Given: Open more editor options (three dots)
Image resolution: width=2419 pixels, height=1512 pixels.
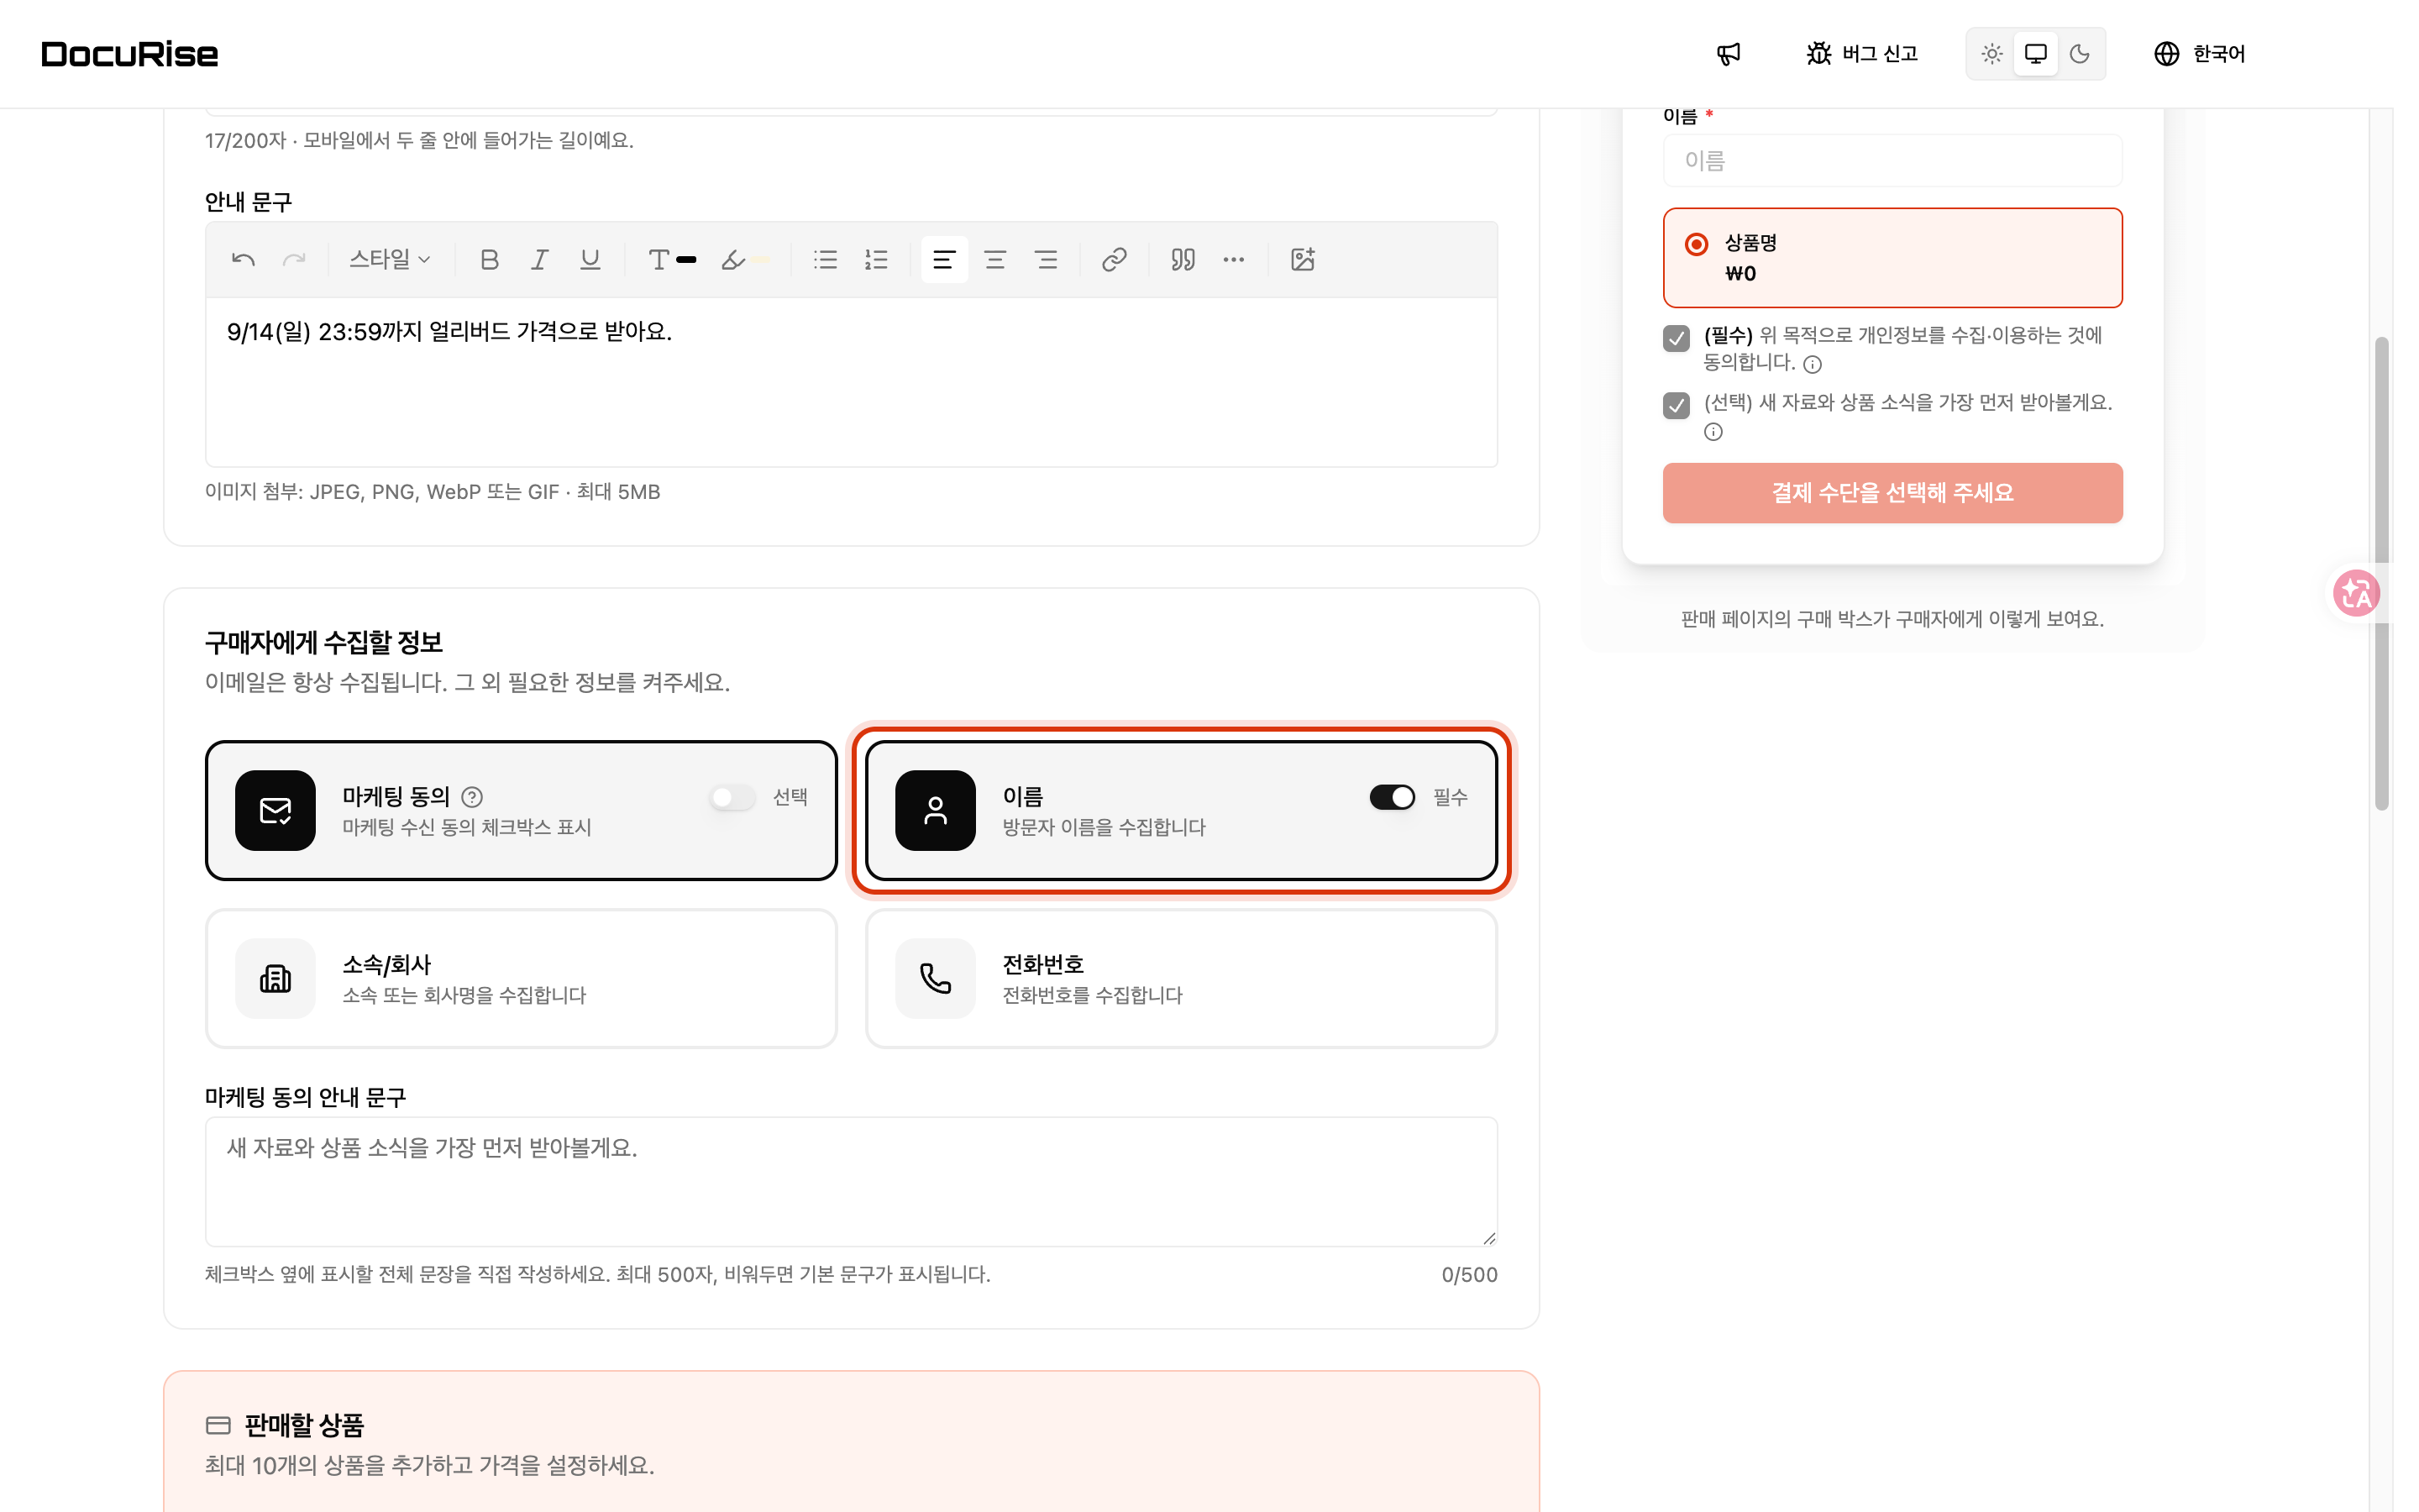Looking at the screenshot, I should 1235,260.
